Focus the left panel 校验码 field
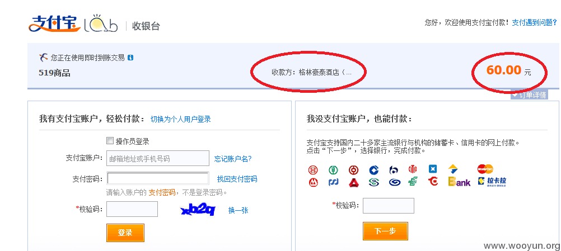 132,209
